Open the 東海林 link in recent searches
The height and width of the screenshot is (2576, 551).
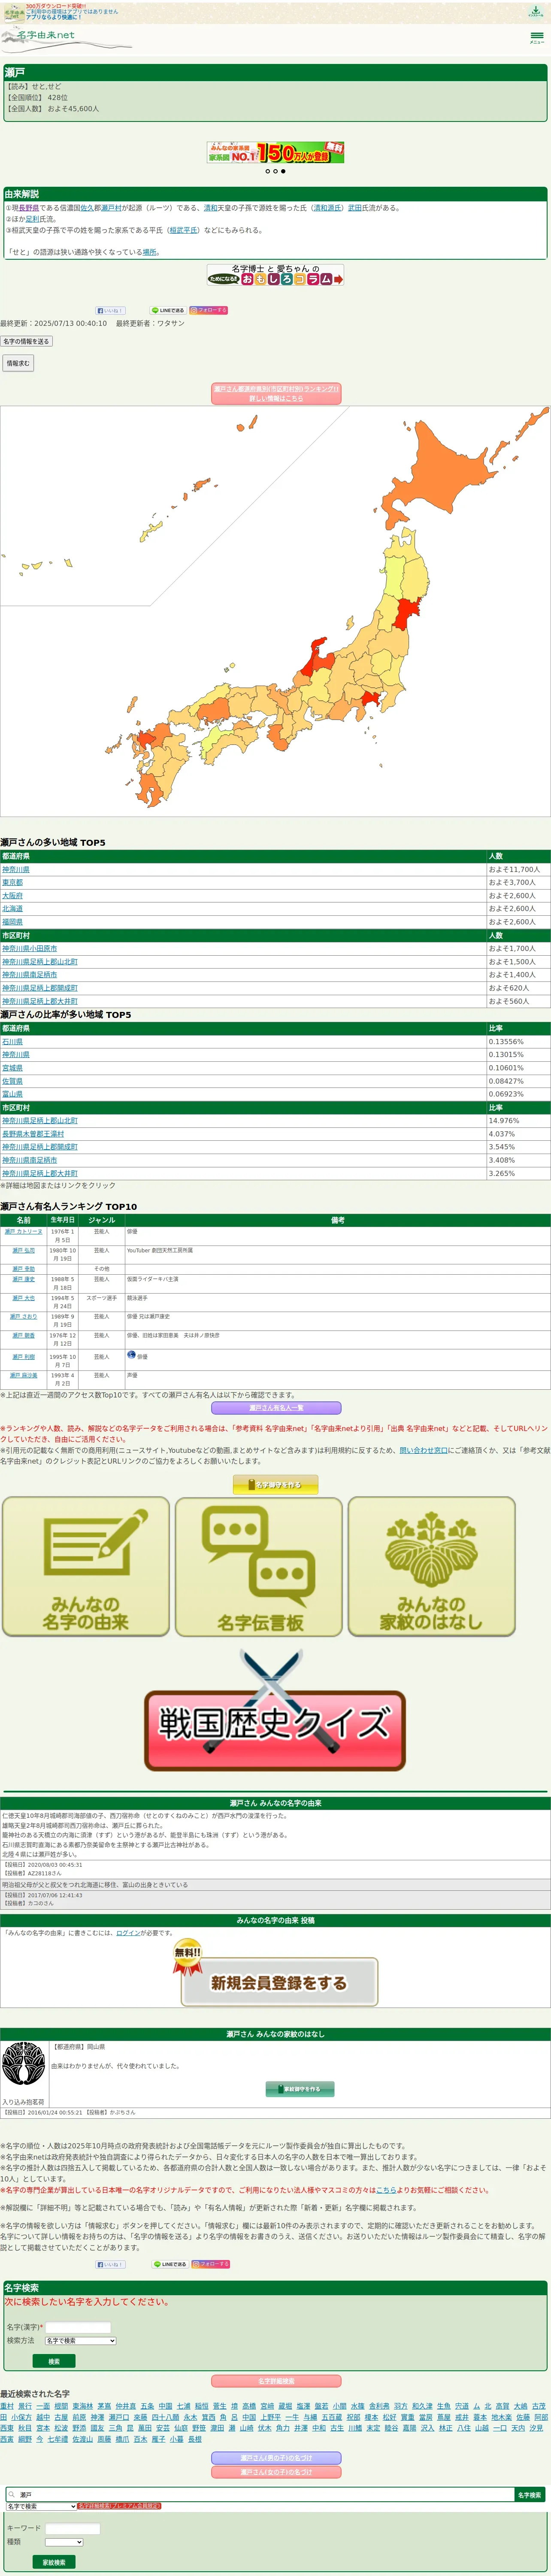[83, 2406]
